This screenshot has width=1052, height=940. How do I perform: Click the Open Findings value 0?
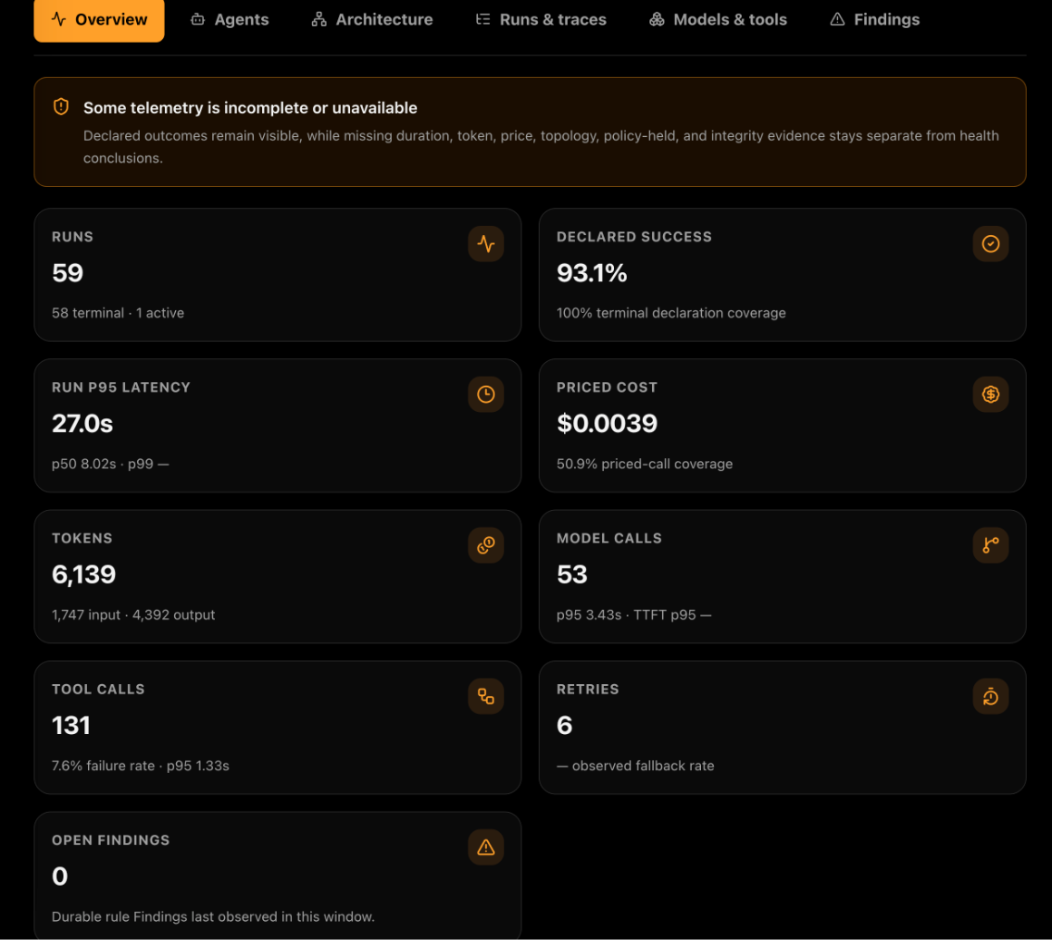click(x=60, y=876)
